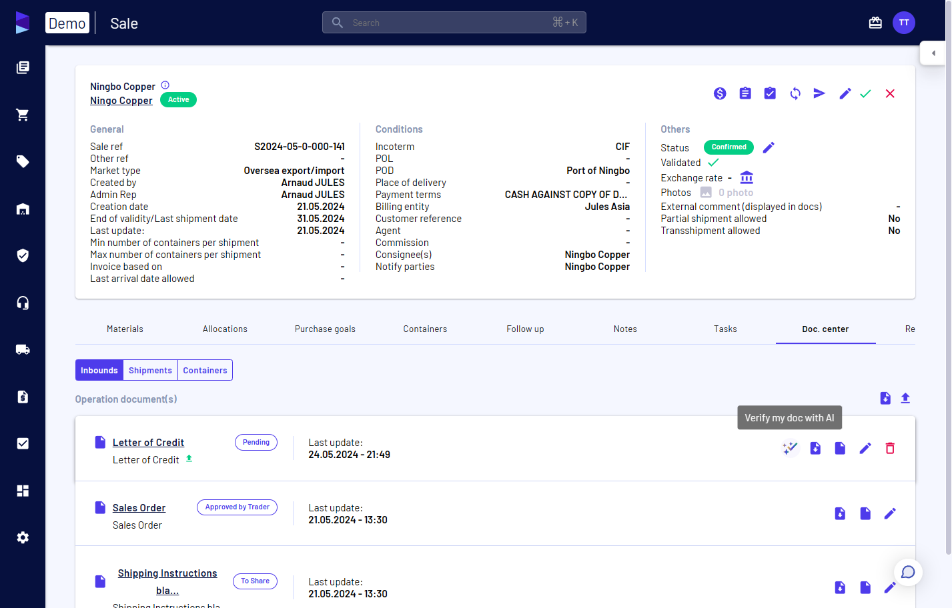This screenshot has width=952, height=608.
Task: Open the Follow up tab
Action: [526, 329]
